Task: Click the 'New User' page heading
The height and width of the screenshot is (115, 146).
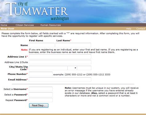Action: (7, 29)
